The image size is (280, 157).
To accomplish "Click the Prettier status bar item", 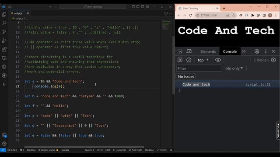I will click(x=161, y=150).
